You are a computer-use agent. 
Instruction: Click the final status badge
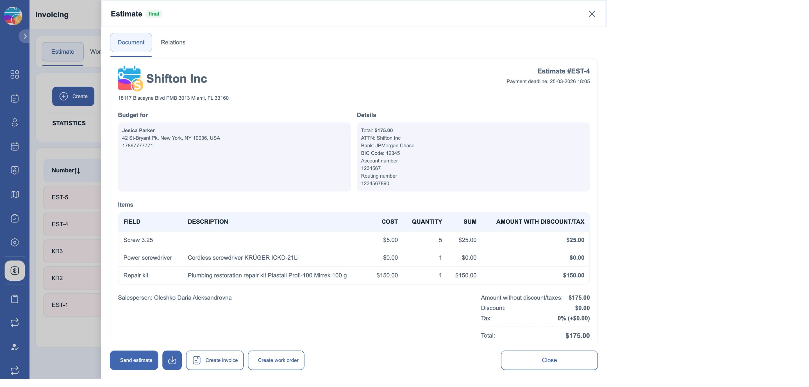[x=154, y=14]
